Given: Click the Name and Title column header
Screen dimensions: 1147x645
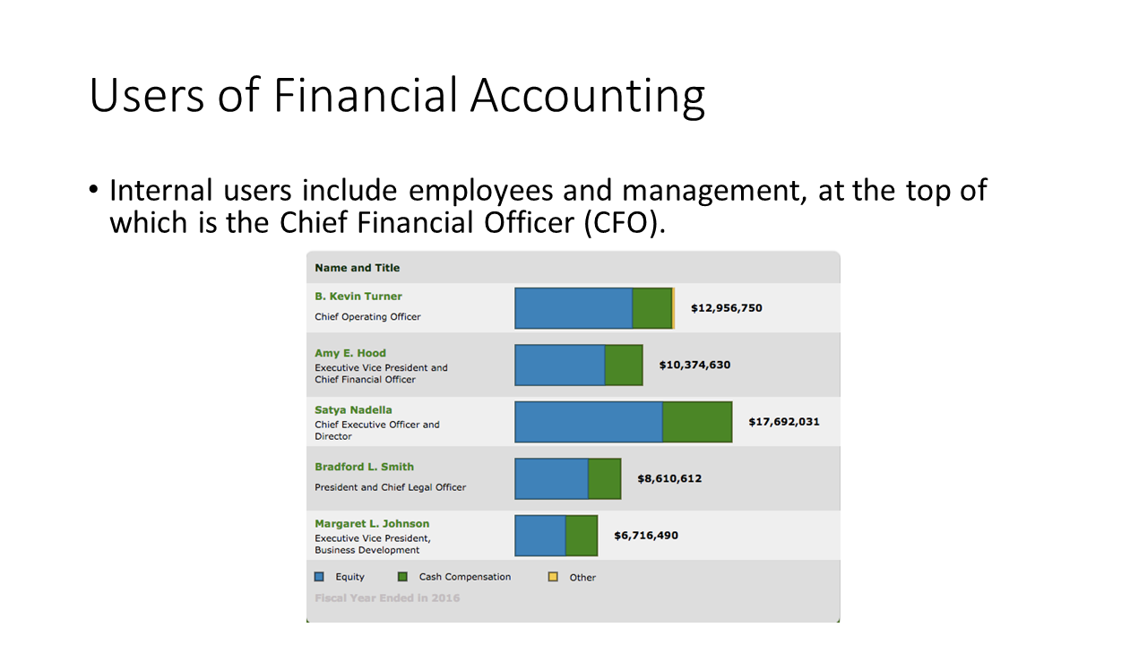Looking at the screenshot, I should coord(358,268).
